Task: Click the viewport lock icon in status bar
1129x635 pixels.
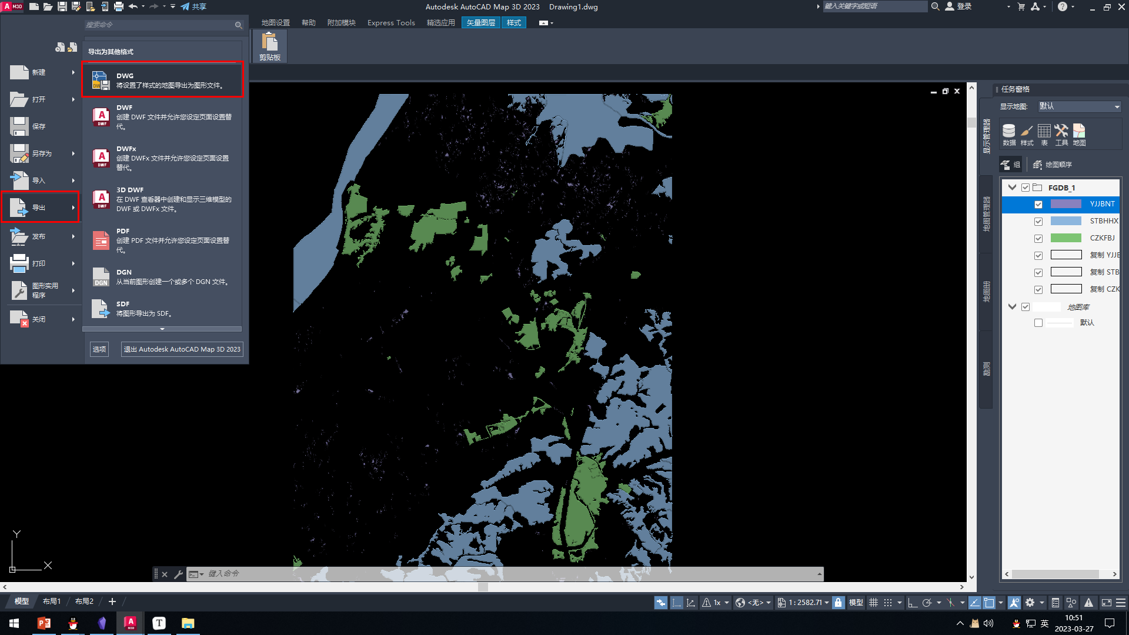Action: 838,602
